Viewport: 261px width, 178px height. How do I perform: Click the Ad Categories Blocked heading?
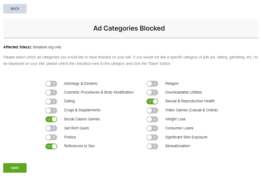coord(129,28)
